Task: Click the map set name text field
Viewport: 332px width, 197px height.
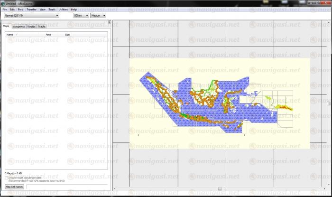Action: 66,187
